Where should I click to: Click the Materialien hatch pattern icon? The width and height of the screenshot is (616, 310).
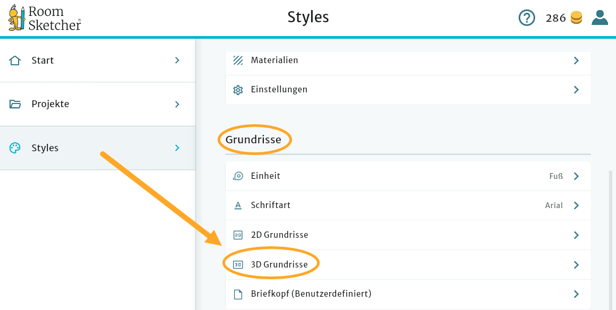click(x=238, y=60)
